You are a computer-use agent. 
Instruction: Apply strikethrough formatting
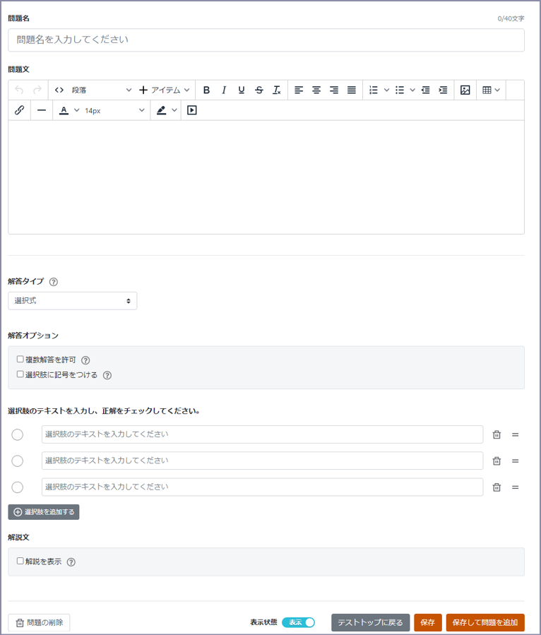(259, 90)
